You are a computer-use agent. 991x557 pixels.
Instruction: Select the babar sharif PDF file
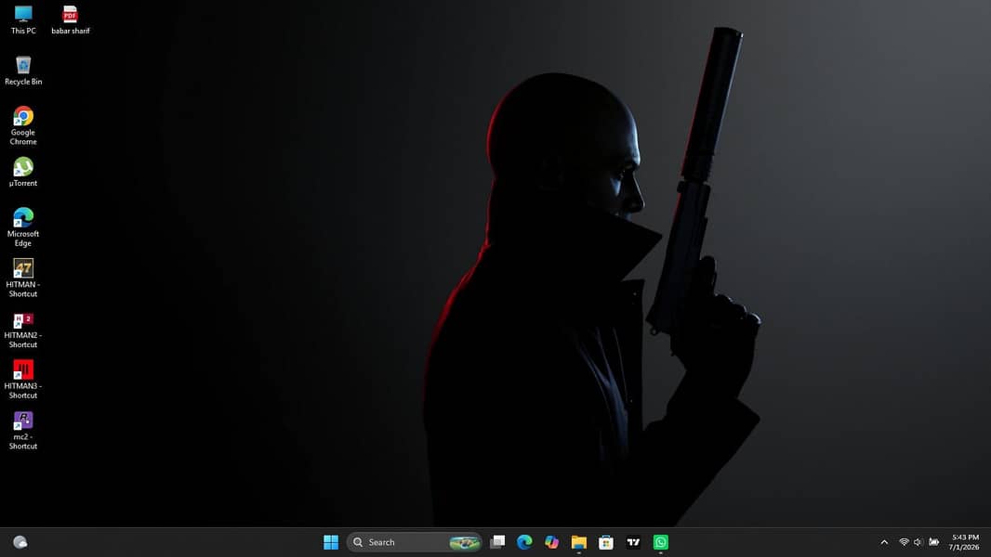70,19
